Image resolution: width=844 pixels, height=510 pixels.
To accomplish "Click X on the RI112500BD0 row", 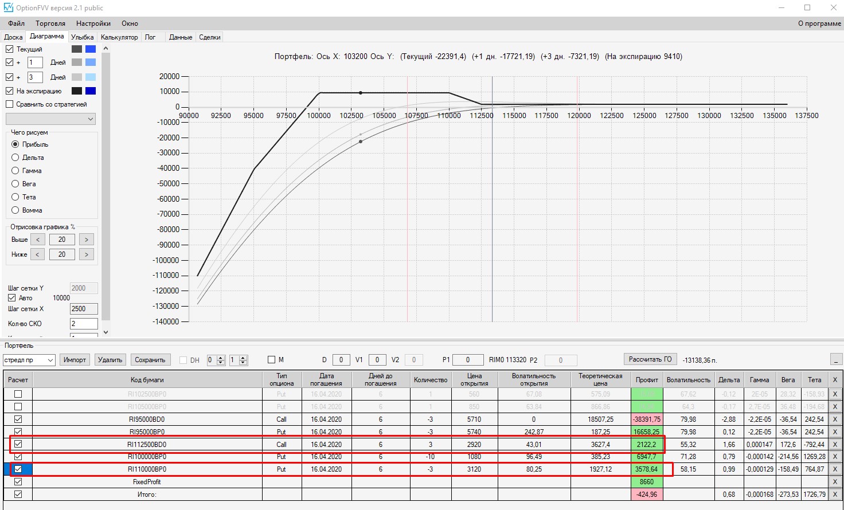I will [x=835, y=445].
